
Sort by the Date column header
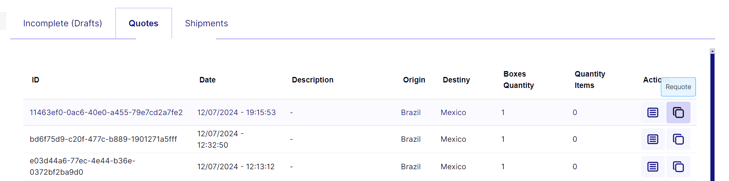[207, 80]
